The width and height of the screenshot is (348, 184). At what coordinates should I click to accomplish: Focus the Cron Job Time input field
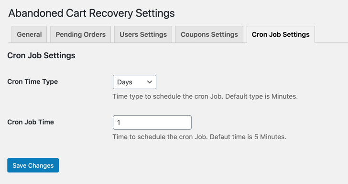pyautogui.click(x=152, y=123)
